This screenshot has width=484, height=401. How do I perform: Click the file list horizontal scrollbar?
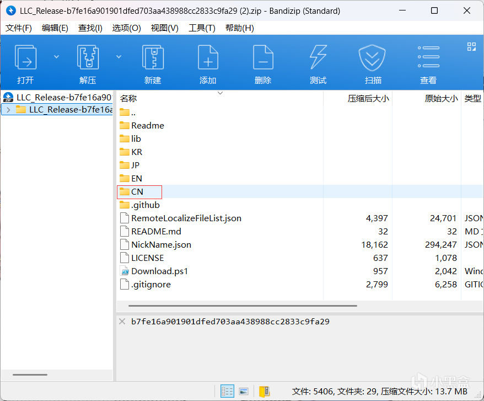pyautogui.click(x=243, y=306)
